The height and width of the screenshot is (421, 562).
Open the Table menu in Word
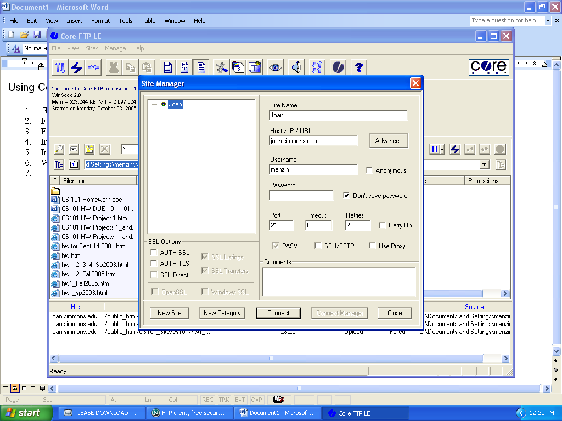coord(148,21)
